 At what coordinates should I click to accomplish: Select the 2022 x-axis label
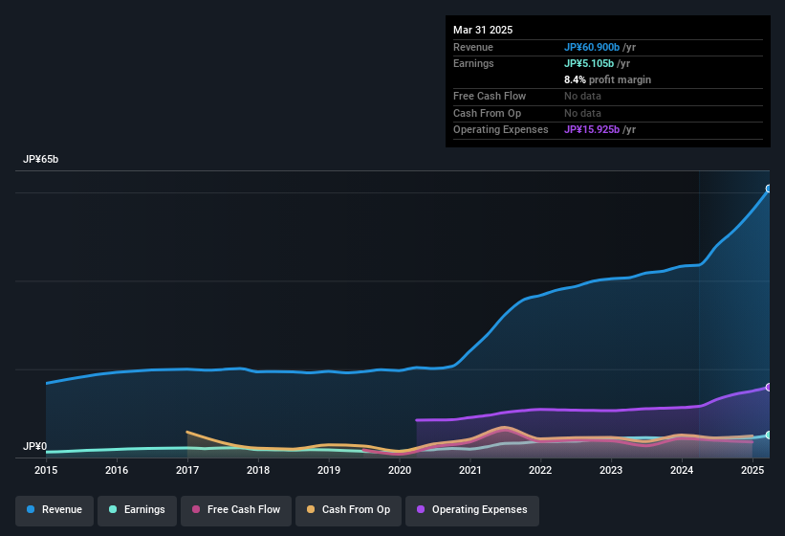pos(540,470)
